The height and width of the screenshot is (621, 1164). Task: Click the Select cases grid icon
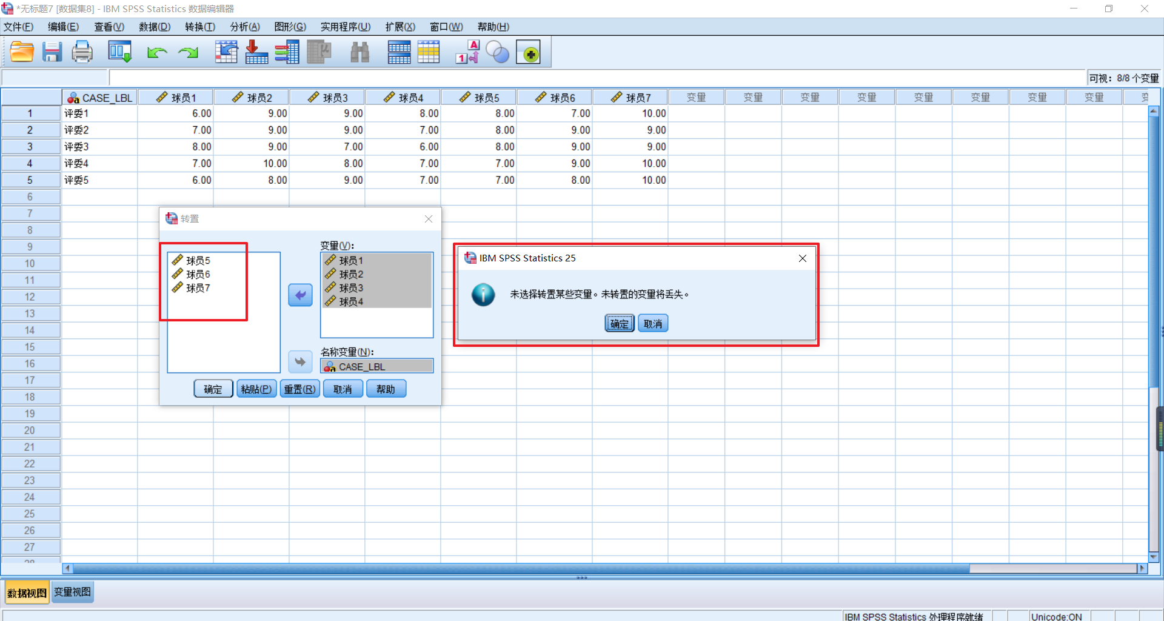tap(429, 52)
